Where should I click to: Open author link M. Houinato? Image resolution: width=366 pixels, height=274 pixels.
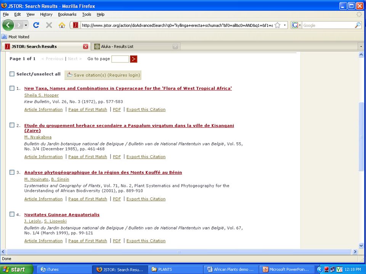click(x=36, y=179)
